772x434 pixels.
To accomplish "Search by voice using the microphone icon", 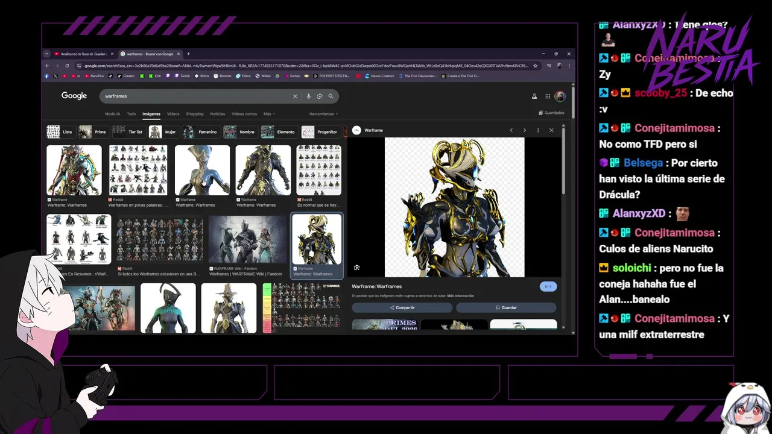I will pyautogui.click(x=309, y=96).
